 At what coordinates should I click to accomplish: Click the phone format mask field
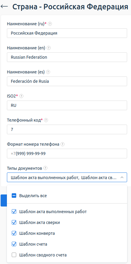pyautogui.click(x=67, y=154)
